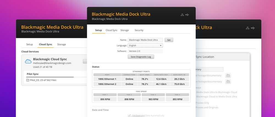The image size is (275, 117).
Task: Click the Set button next to Name
Action: (169, 40)
